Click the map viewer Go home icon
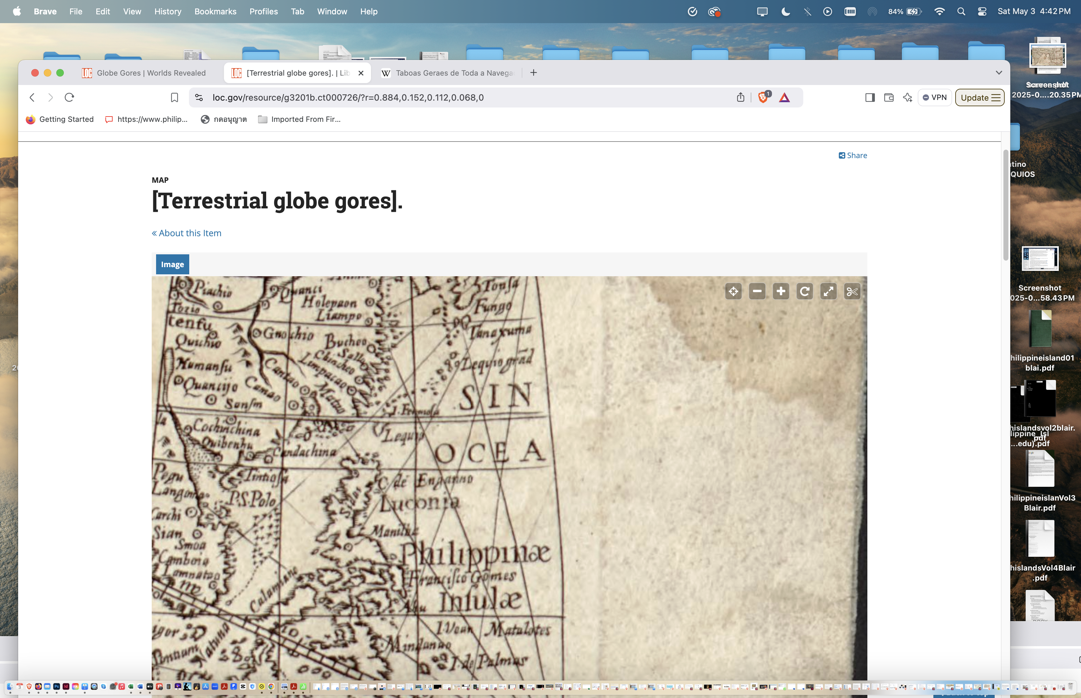This screenshot has width=1081, height=698. [733, 292]
